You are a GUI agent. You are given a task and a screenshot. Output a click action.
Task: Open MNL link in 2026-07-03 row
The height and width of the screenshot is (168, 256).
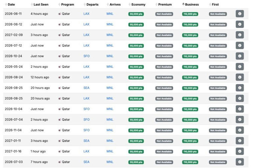110,162
